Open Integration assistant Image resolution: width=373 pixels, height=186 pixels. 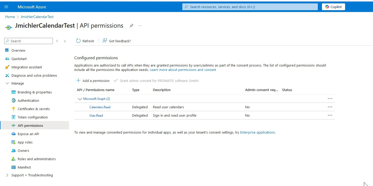pyautogui.click(x=27, y=67)
